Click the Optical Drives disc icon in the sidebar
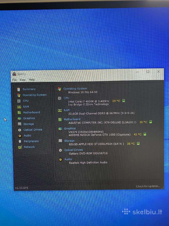 coord(20,130)
